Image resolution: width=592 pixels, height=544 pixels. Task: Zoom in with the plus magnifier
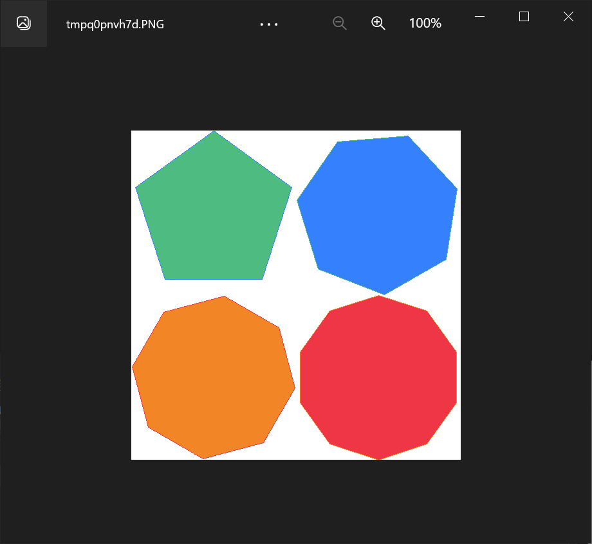tap(378, 23)
